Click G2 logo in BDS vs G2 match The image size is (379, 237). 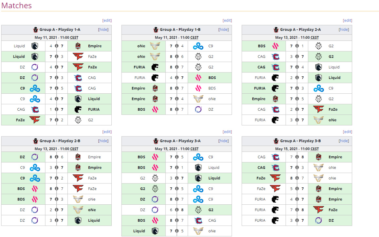tap(318, 46)
